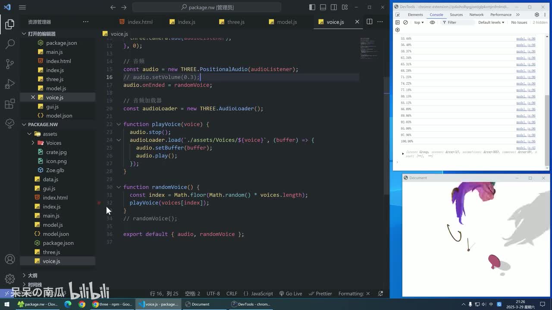Click the DevTools console vertical scrollbar

coord(547,129)
